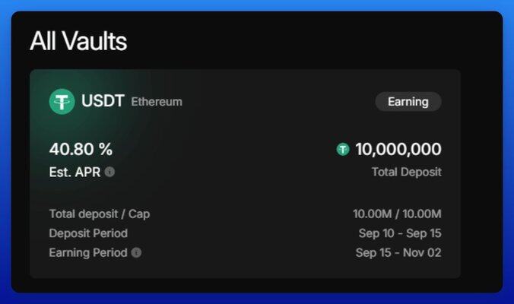The height and width of the screenshot is (304, 514).
Task: Click the All Vaults heading
Action: (78, 41)
